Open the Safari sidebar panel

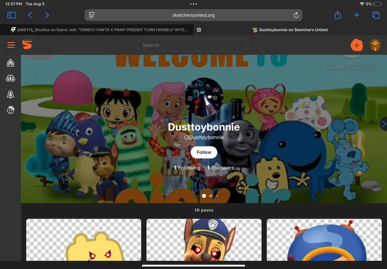click(x=11, y=15)
